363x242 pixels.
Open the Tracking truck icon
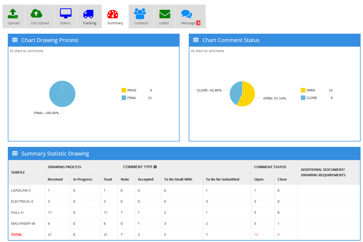[88, 14]
